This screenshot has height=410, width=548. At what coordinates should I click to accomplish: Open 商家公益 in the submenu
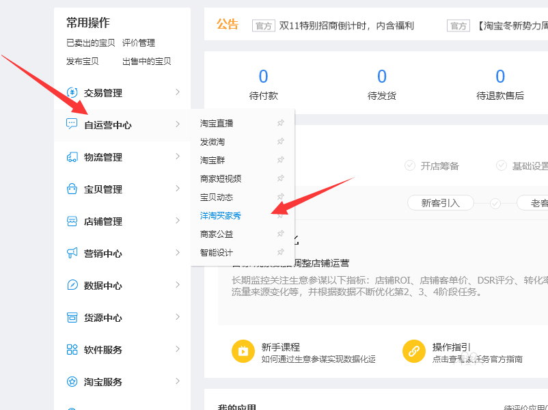tap(217, 234)
